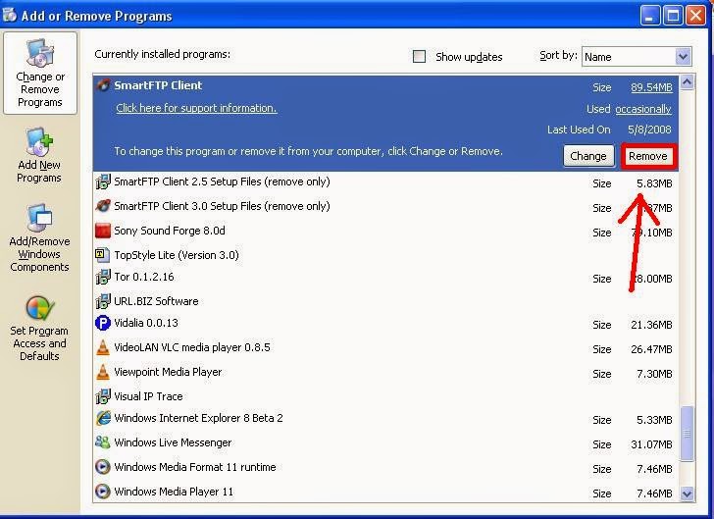The image size is (714, 519).
Task: Select Windows Internet Explorer 8 Beta 2 text
Action: point(198,418)
